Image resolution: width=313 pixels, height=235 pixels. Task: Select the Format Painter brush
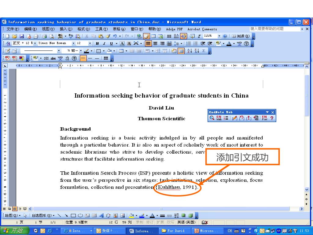tap(108, 36)
